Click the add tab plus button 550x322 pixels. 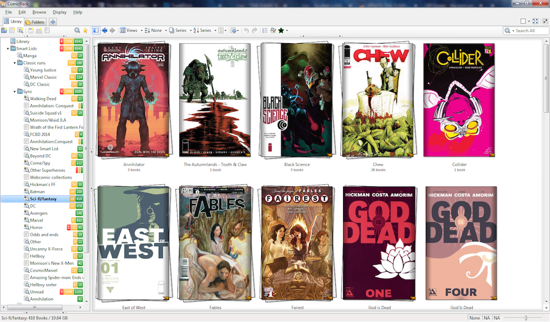coord(53,22)
